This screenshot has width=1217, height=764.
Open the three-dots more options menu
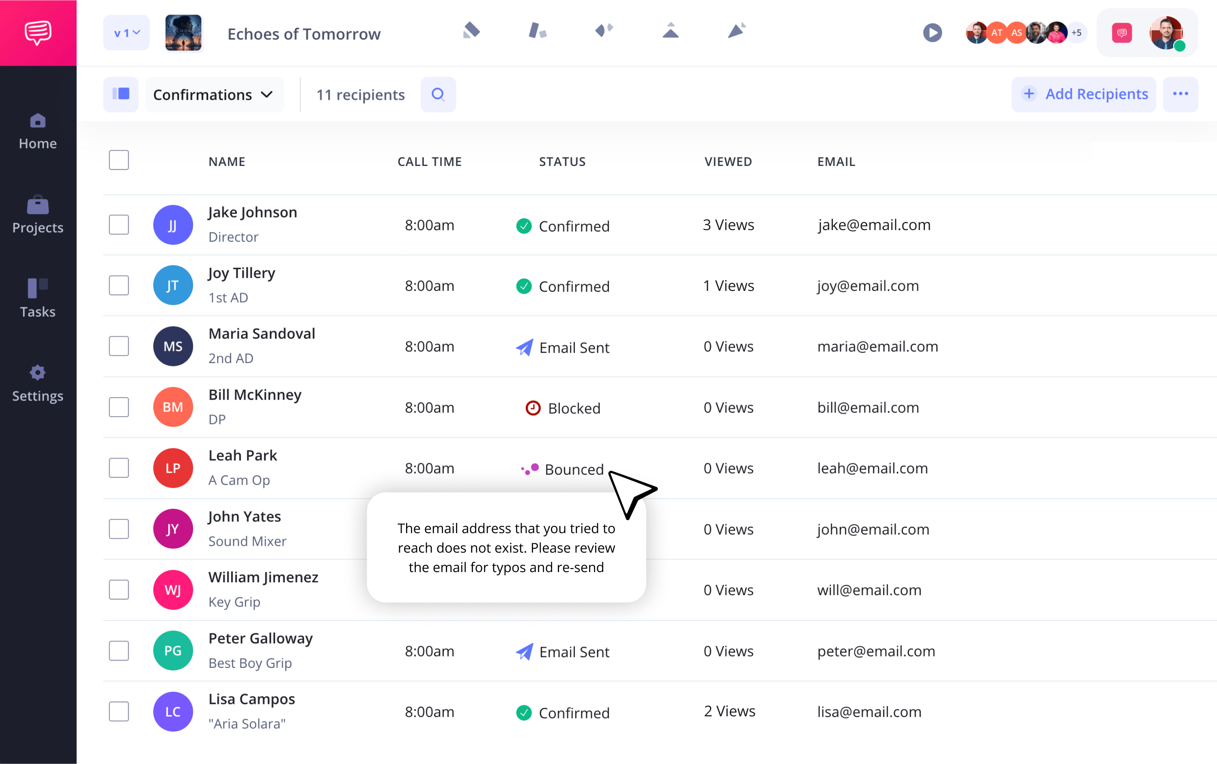tap(1180, 95)
